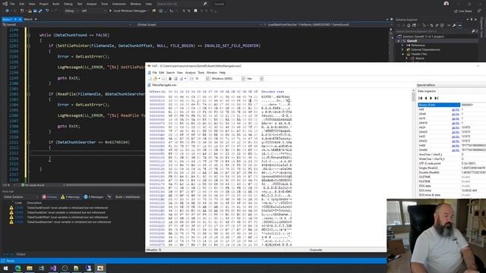Toggle 0 Errors filter in Error List

point(50,197)
